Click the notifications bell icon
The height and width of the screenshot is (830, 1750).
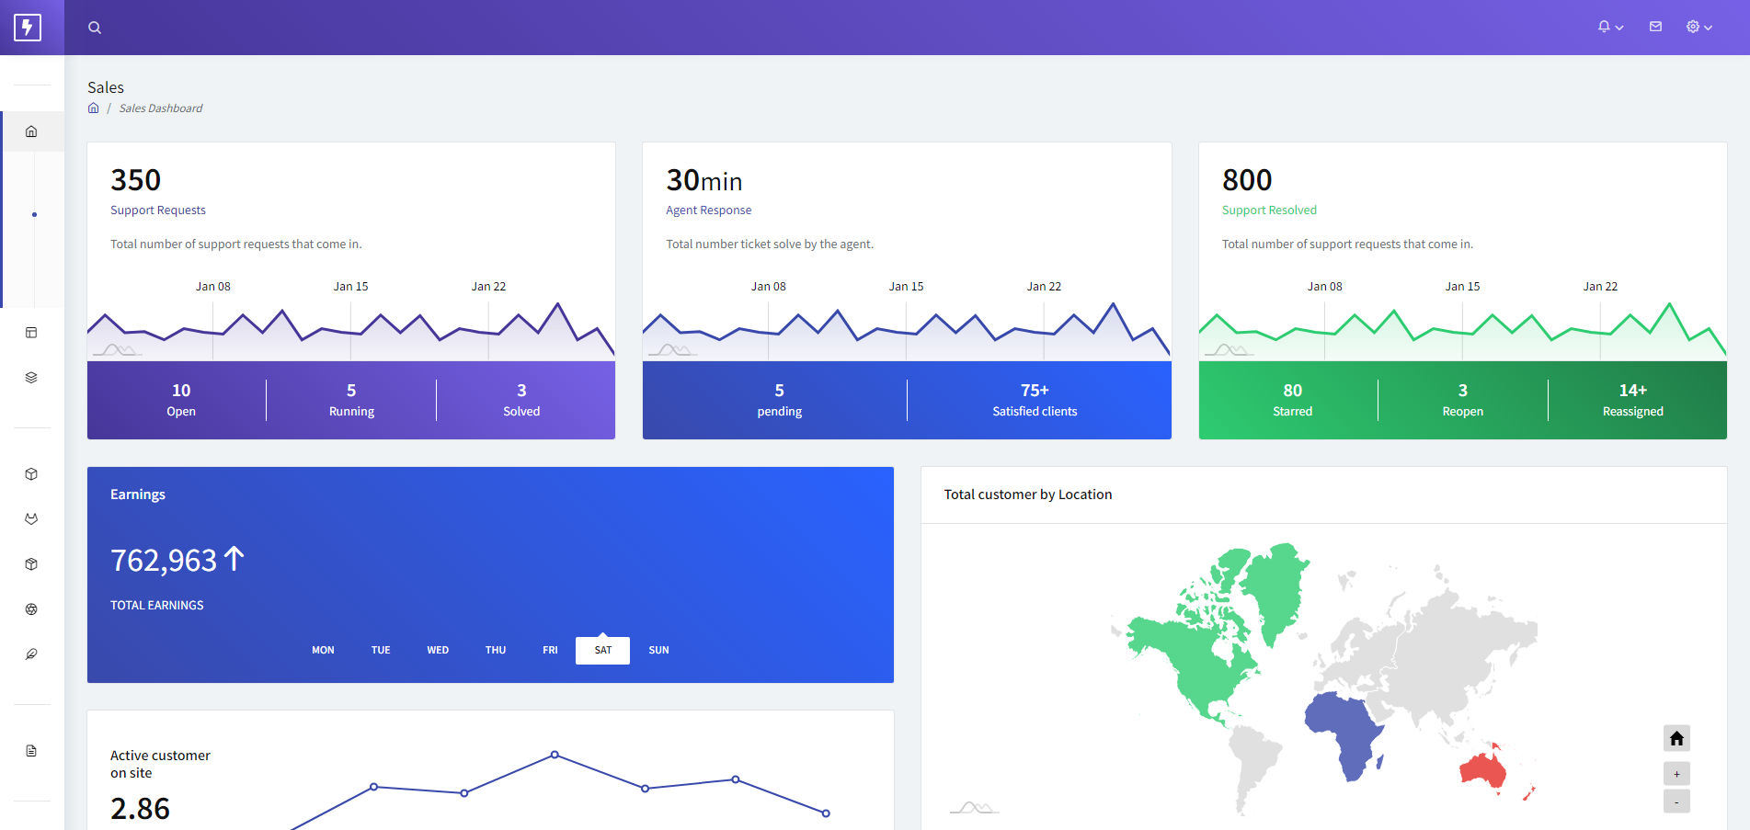(1605, 27)
